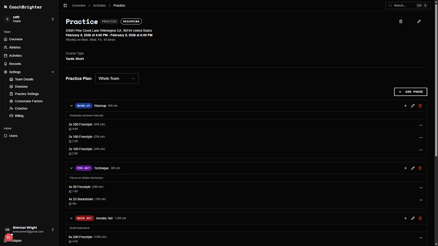Collapse the Settings menu chevron
The width and height of the screenshot is (438, 246).
tap(53, 72)
